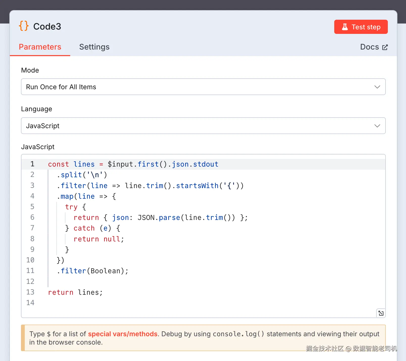The width and height of the screenshot is (406, 361).
Task: Click the flask icon in Test step
Action: [x=345, y=27]
